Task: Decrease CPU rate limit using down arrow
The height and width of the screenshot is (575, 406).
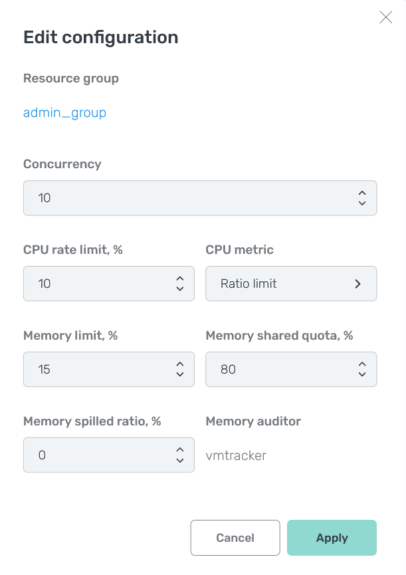Action: click(179, 289)
